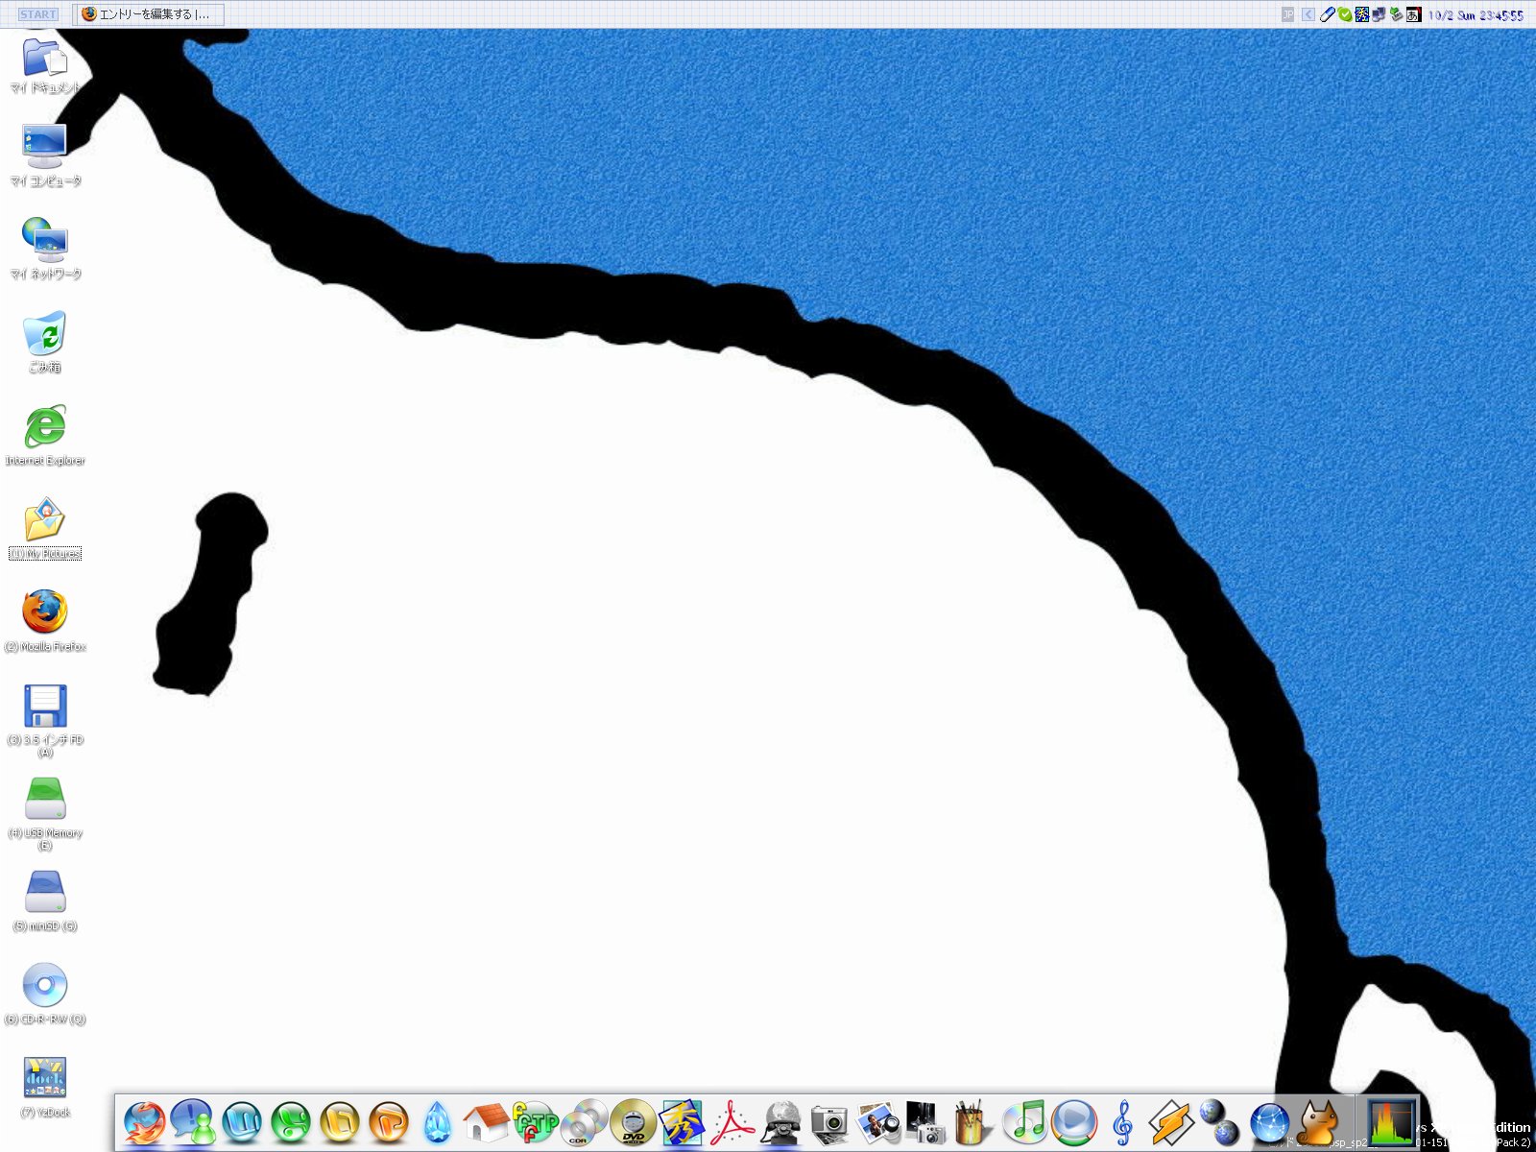Click the START button
The image size is (1536, 1152).
click(x=38, y=14)
